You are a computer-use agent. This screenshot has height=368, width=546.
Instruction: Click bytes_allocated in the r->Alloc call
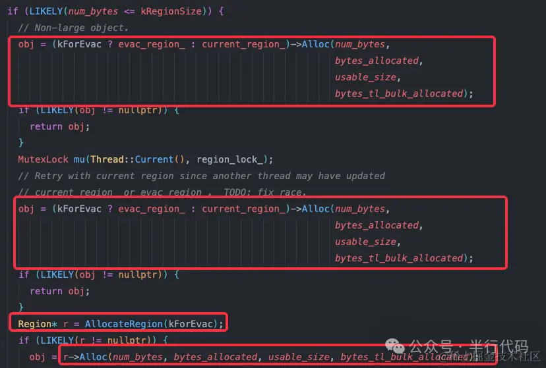tap(216, 357)
